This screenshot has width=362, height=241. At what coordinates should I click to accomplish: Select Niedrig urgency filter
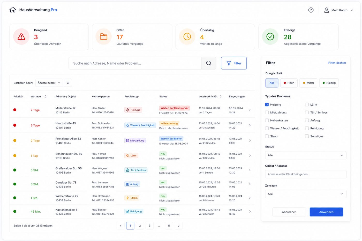coord(329,83)
